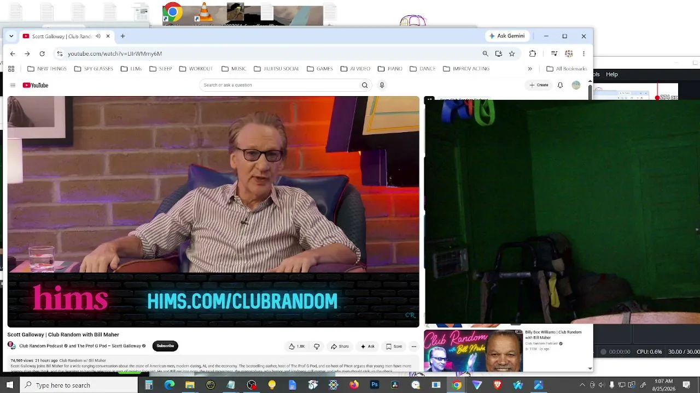
Task: Open the media controls icon in Chrome toolbar
Action: (554, 53)
